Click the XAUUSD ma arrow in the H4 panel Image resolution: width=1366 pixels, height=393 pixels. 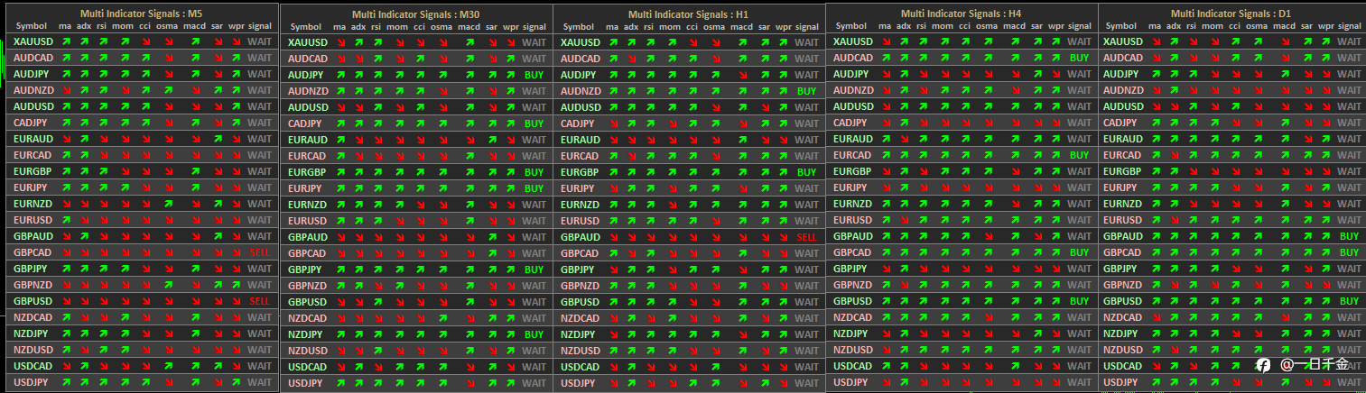pos(885,41)
